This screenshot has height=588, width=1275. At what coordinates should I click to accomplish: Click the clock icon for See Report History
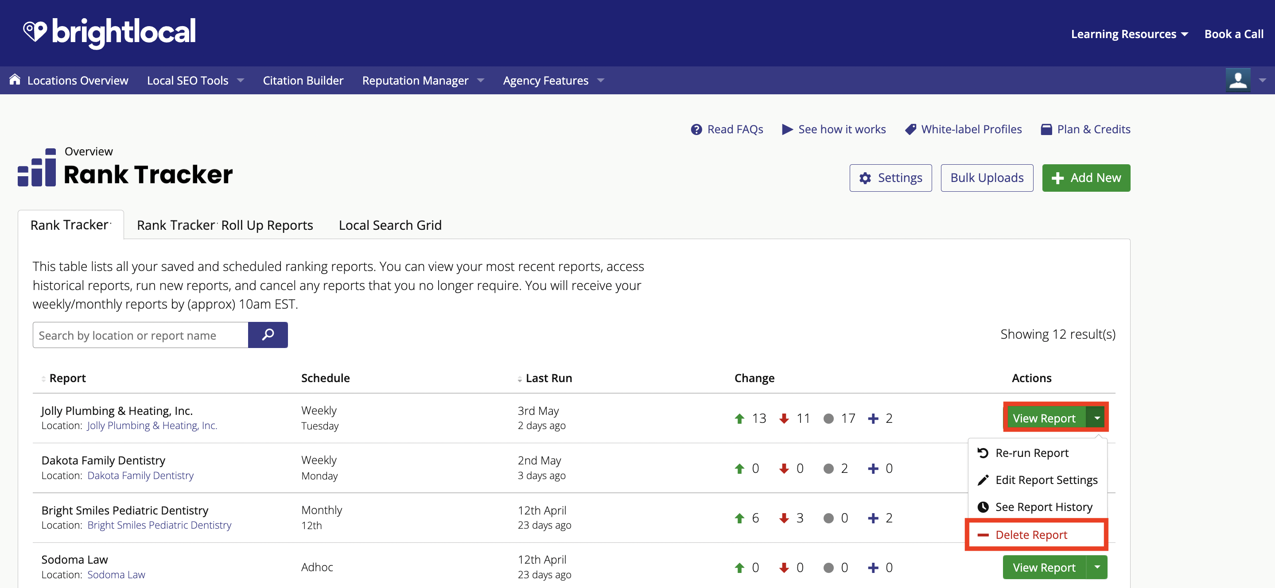click(983, 507)
